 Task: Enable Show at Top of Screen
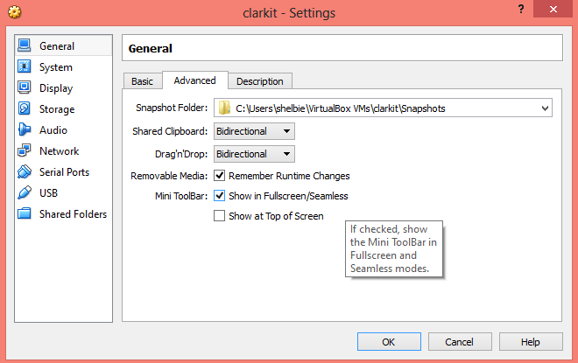[x=219, y=216]
